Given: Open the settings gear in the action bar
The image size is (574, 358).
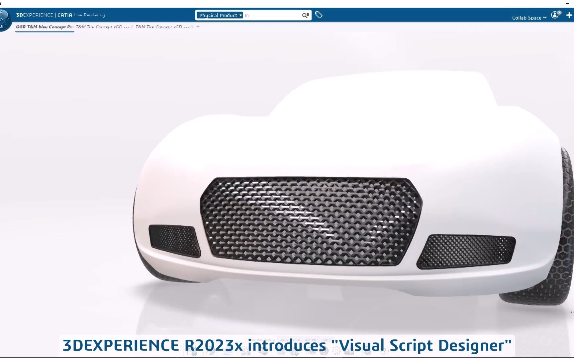Looking at the screenshot, I should pyautogui.click(x=337, y=351).
